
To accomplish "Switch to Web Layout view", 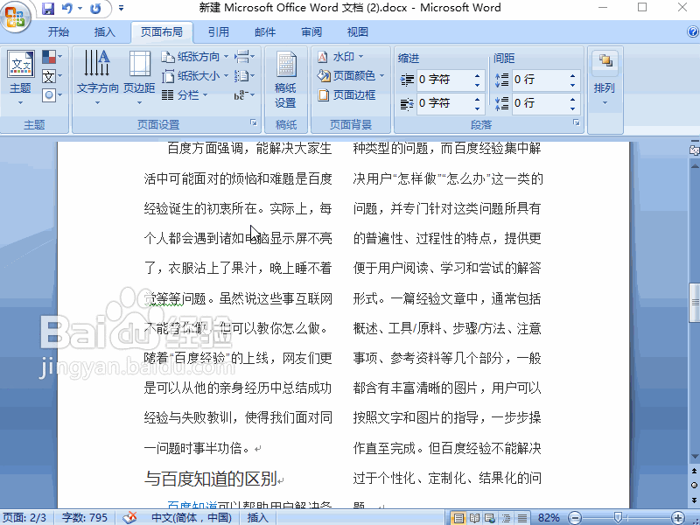I will click(x=490, y=518).
